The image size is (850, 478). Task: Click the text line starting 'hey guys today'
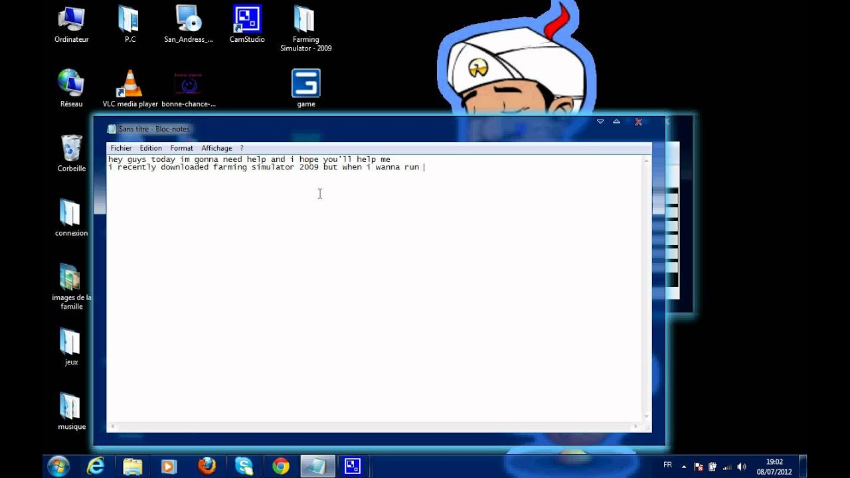249,159
